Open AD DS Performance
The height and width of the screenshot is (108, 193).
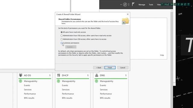(30, 94)
